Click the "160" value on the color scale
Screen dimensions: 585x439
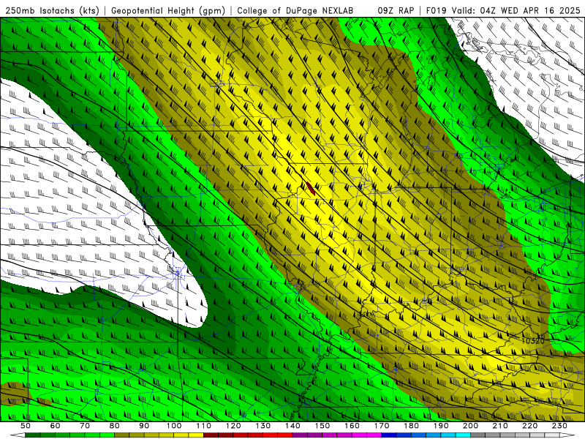pos(352,426)
